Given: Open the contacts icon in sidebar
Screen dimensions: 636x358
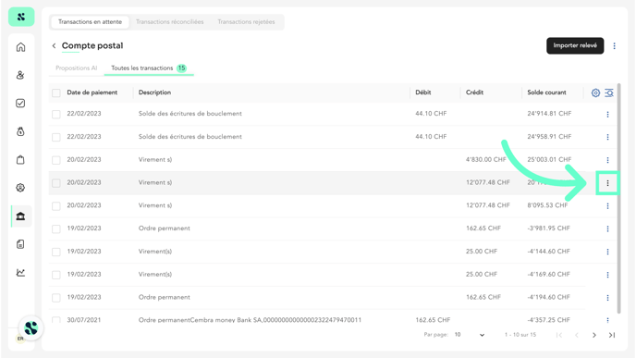Looking at the screenshot, I should tap(20, 75).
